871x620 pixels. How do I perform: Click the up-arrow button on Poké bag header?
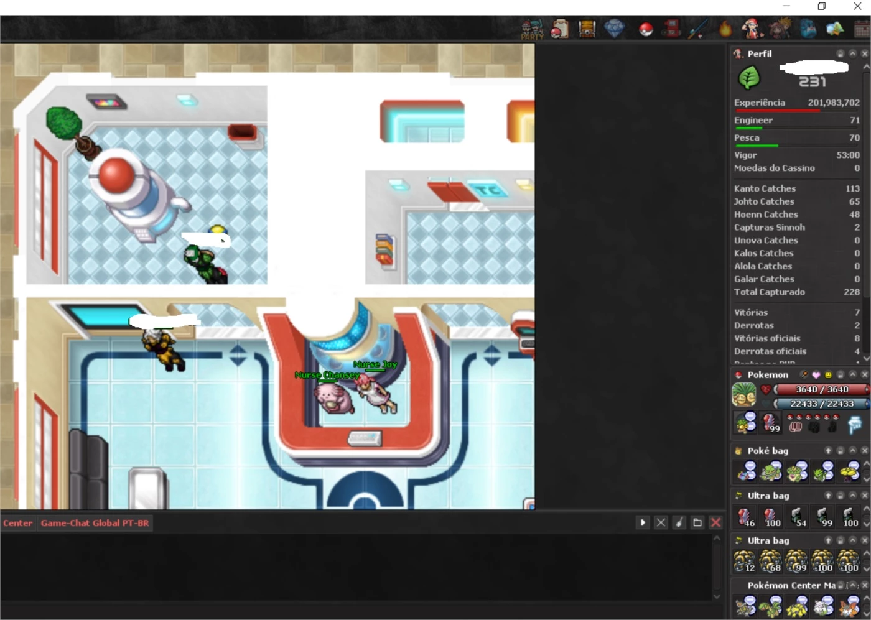click(828, 451)
